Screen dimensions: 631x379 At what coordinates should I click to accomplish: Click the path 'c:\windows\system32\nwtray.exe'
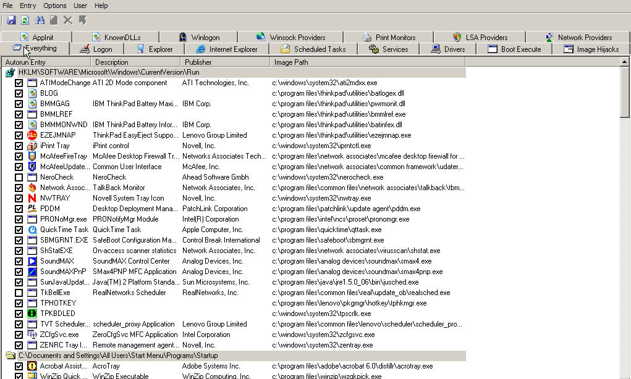tap(321, 198)
